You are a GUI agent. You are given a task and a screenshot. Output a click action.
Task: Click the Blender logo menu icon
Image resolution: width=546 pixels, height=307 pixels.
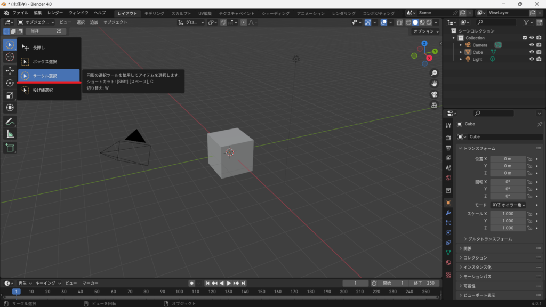click(x=6, y=13)
